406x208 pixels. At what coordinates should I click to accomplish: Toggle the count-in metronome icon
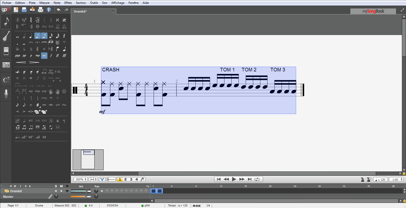[369, 180]
